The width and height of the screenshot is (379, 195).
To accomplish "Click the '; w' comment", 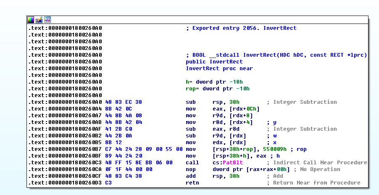I will (x=272, y=136).
